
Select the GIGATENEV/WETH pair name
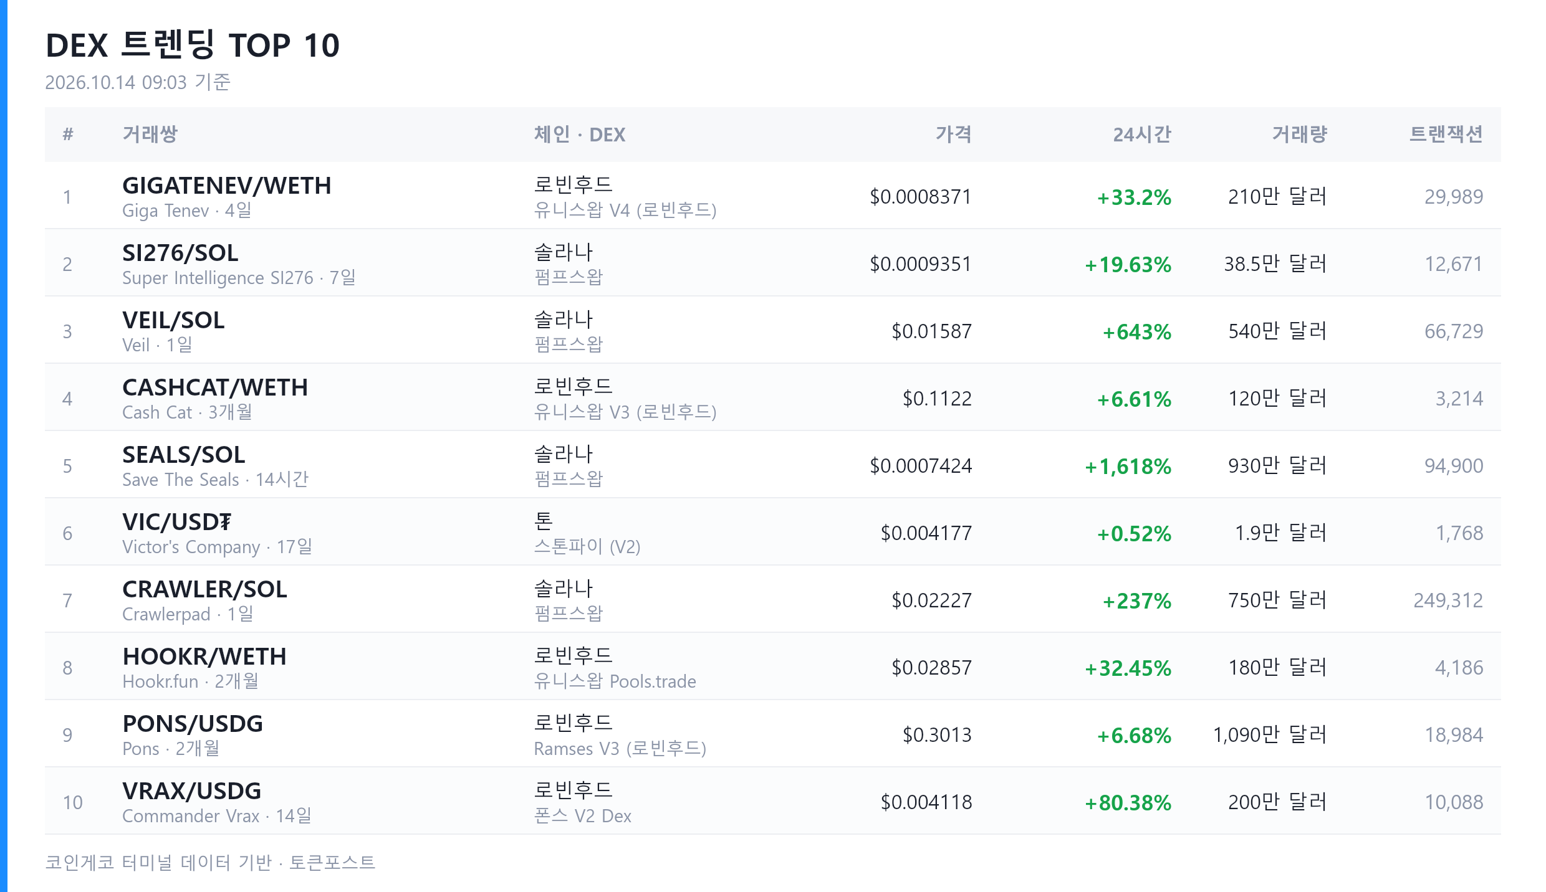click(x=227, y=186)
